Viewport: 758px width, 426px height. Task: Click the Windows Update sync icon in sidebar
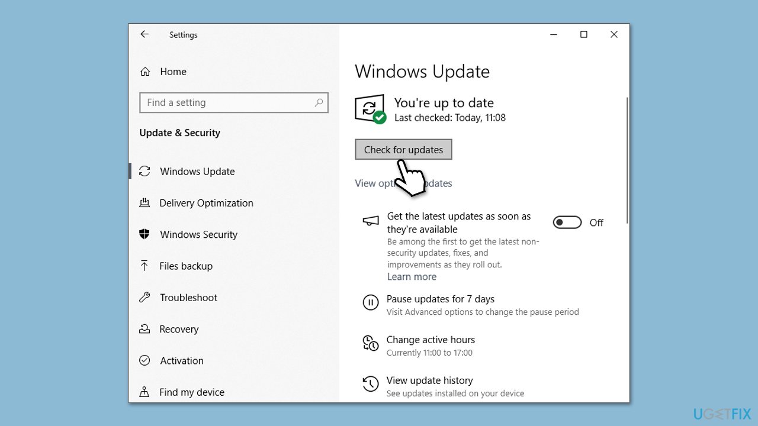144,172
